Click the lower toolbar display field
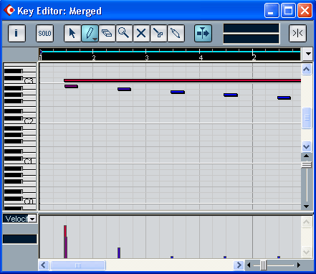Screen dimensions: 316x274 tap(252, 39)
